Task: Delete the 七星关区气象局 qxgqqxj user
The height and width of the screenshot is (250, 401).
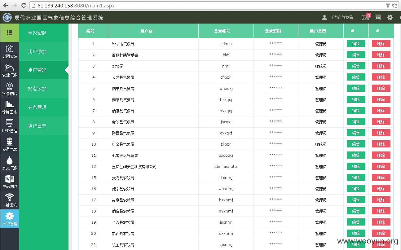Action: coord(381,155)
